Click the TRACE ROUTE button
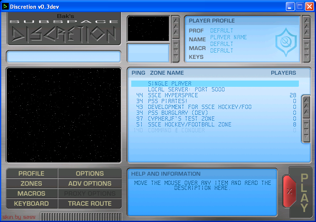 pos(90,204)
